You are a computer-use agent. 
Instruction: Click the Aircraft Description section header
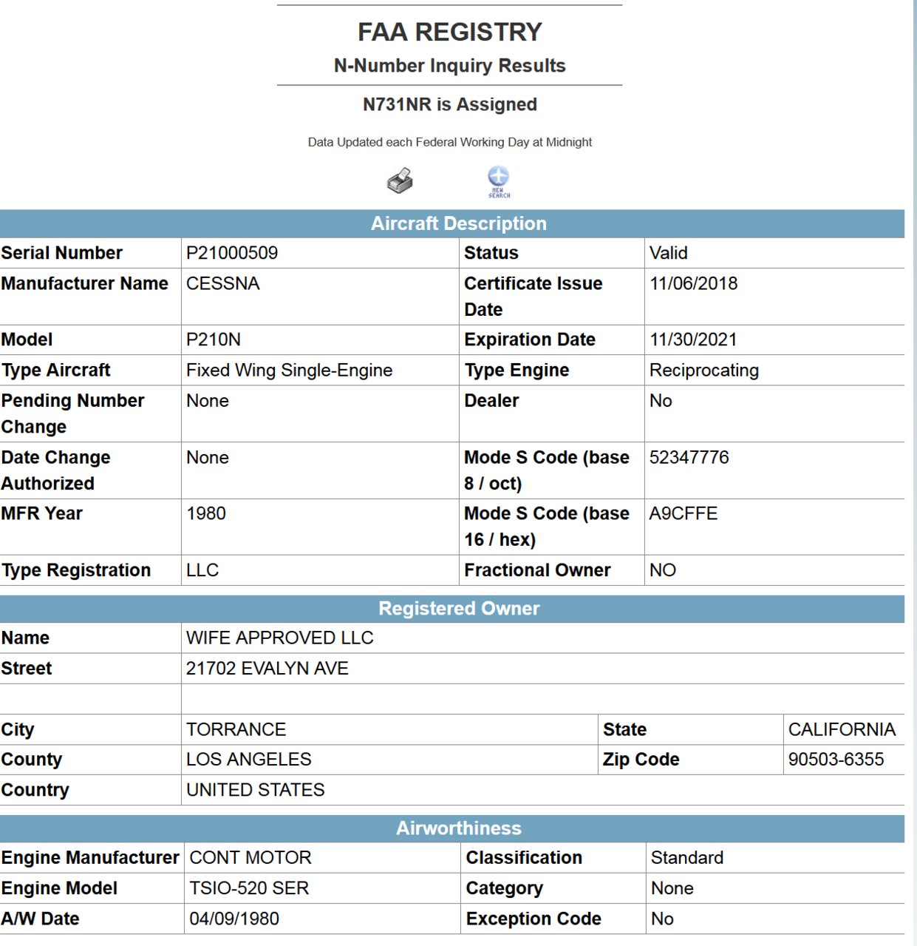click(x=452, y=223)
